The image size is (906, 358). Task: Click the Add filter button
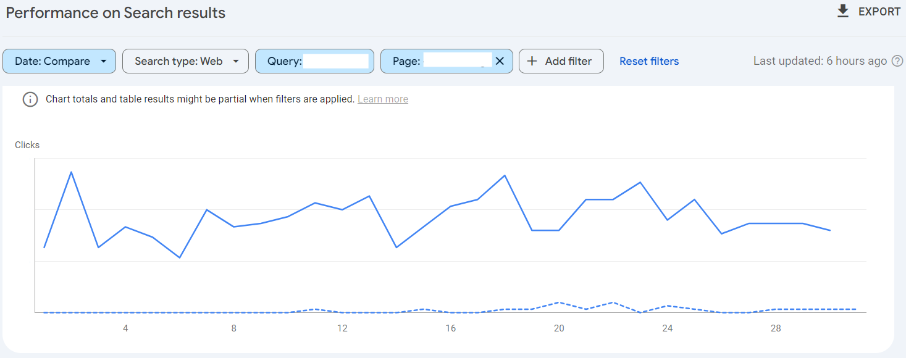pyautogui.click(x=561, y=61)
